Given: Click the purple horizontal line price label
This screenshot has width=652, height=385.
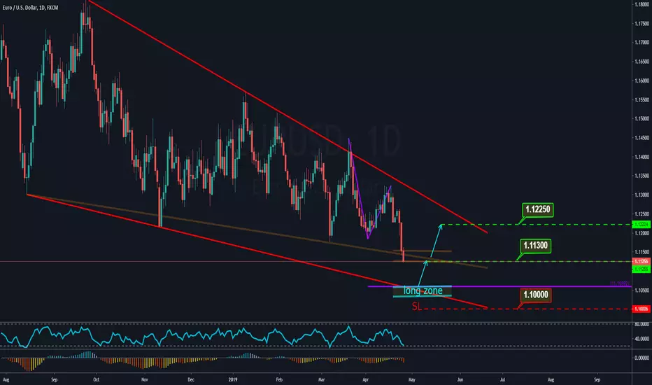Looking at the screenshot, I should pyautogui.click(x=620, y=283).
